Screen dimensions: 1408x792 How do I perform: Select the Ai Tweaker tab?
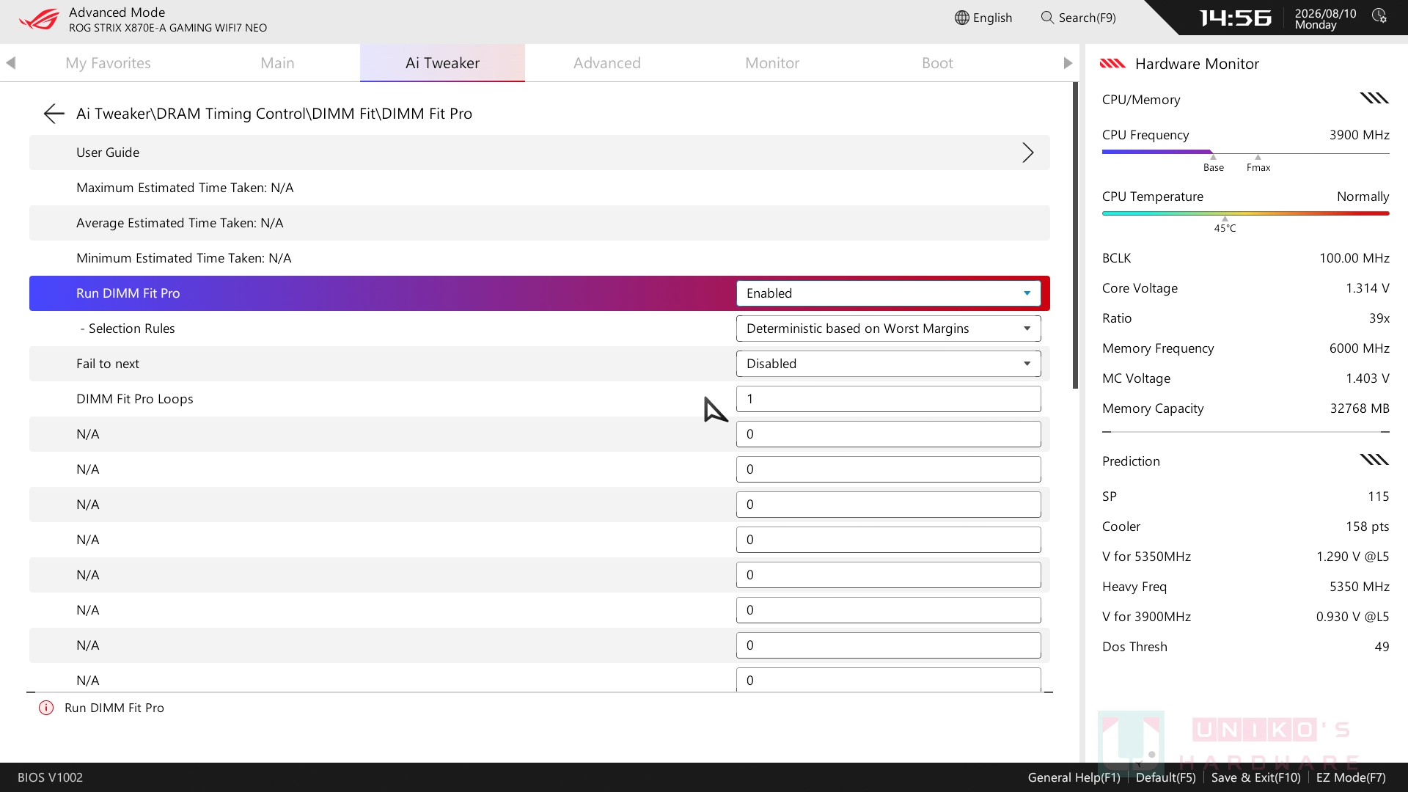[442, 63]
